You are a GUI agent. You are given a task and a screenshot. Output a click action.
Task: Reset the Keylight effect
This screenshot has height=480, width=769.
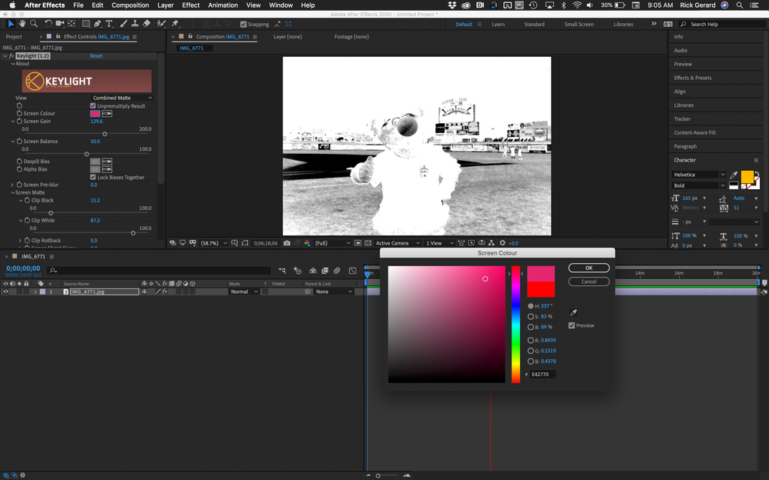pyautogui.click(x=96, y=56)
